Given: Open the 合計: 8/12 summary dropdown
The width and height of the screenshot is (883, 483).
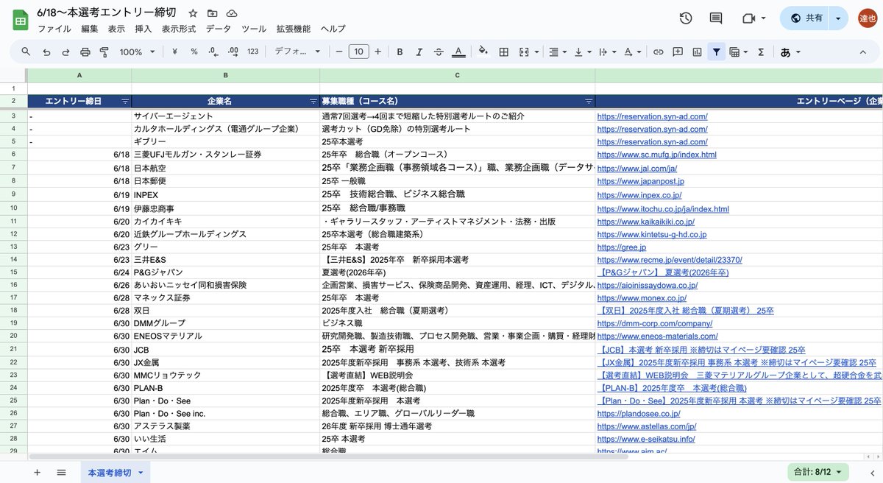Looking at the screenshot, I should (x=818, y=472).
